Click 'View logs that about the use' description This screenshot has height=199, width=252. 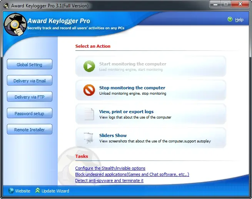click(135, 117)
